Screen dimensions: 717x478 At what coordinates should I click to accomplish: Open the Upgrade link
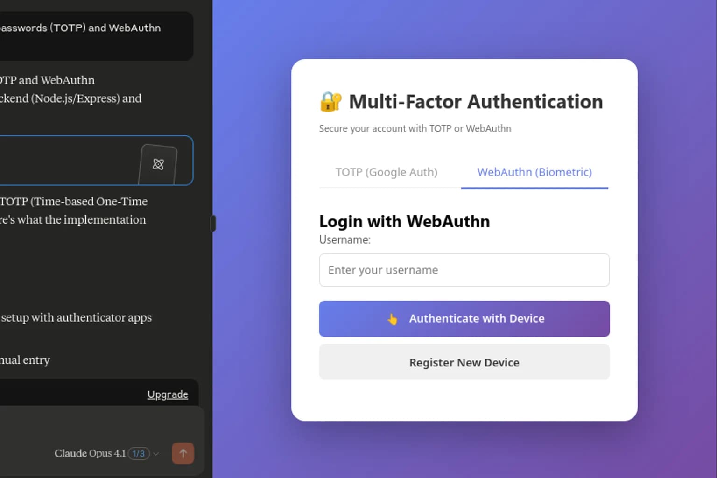(168, 394)
